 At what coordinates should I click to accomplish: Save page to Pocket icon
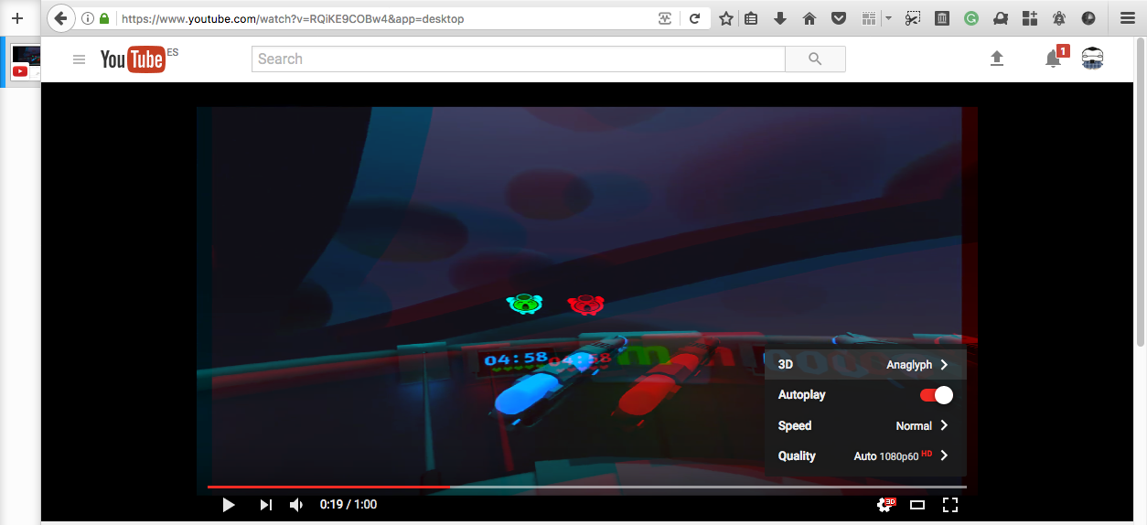[x=838, y=18]
